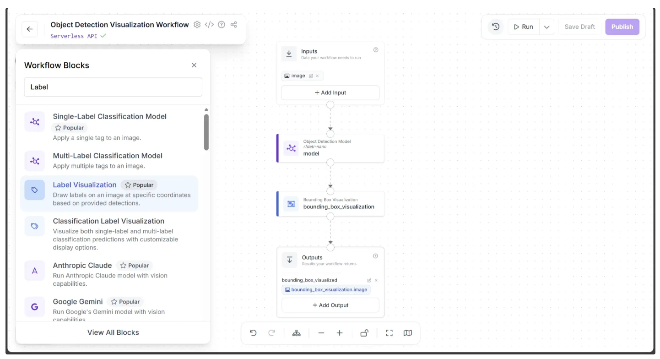
Task: Click the blocks list scrollbar
Action: 206,132
